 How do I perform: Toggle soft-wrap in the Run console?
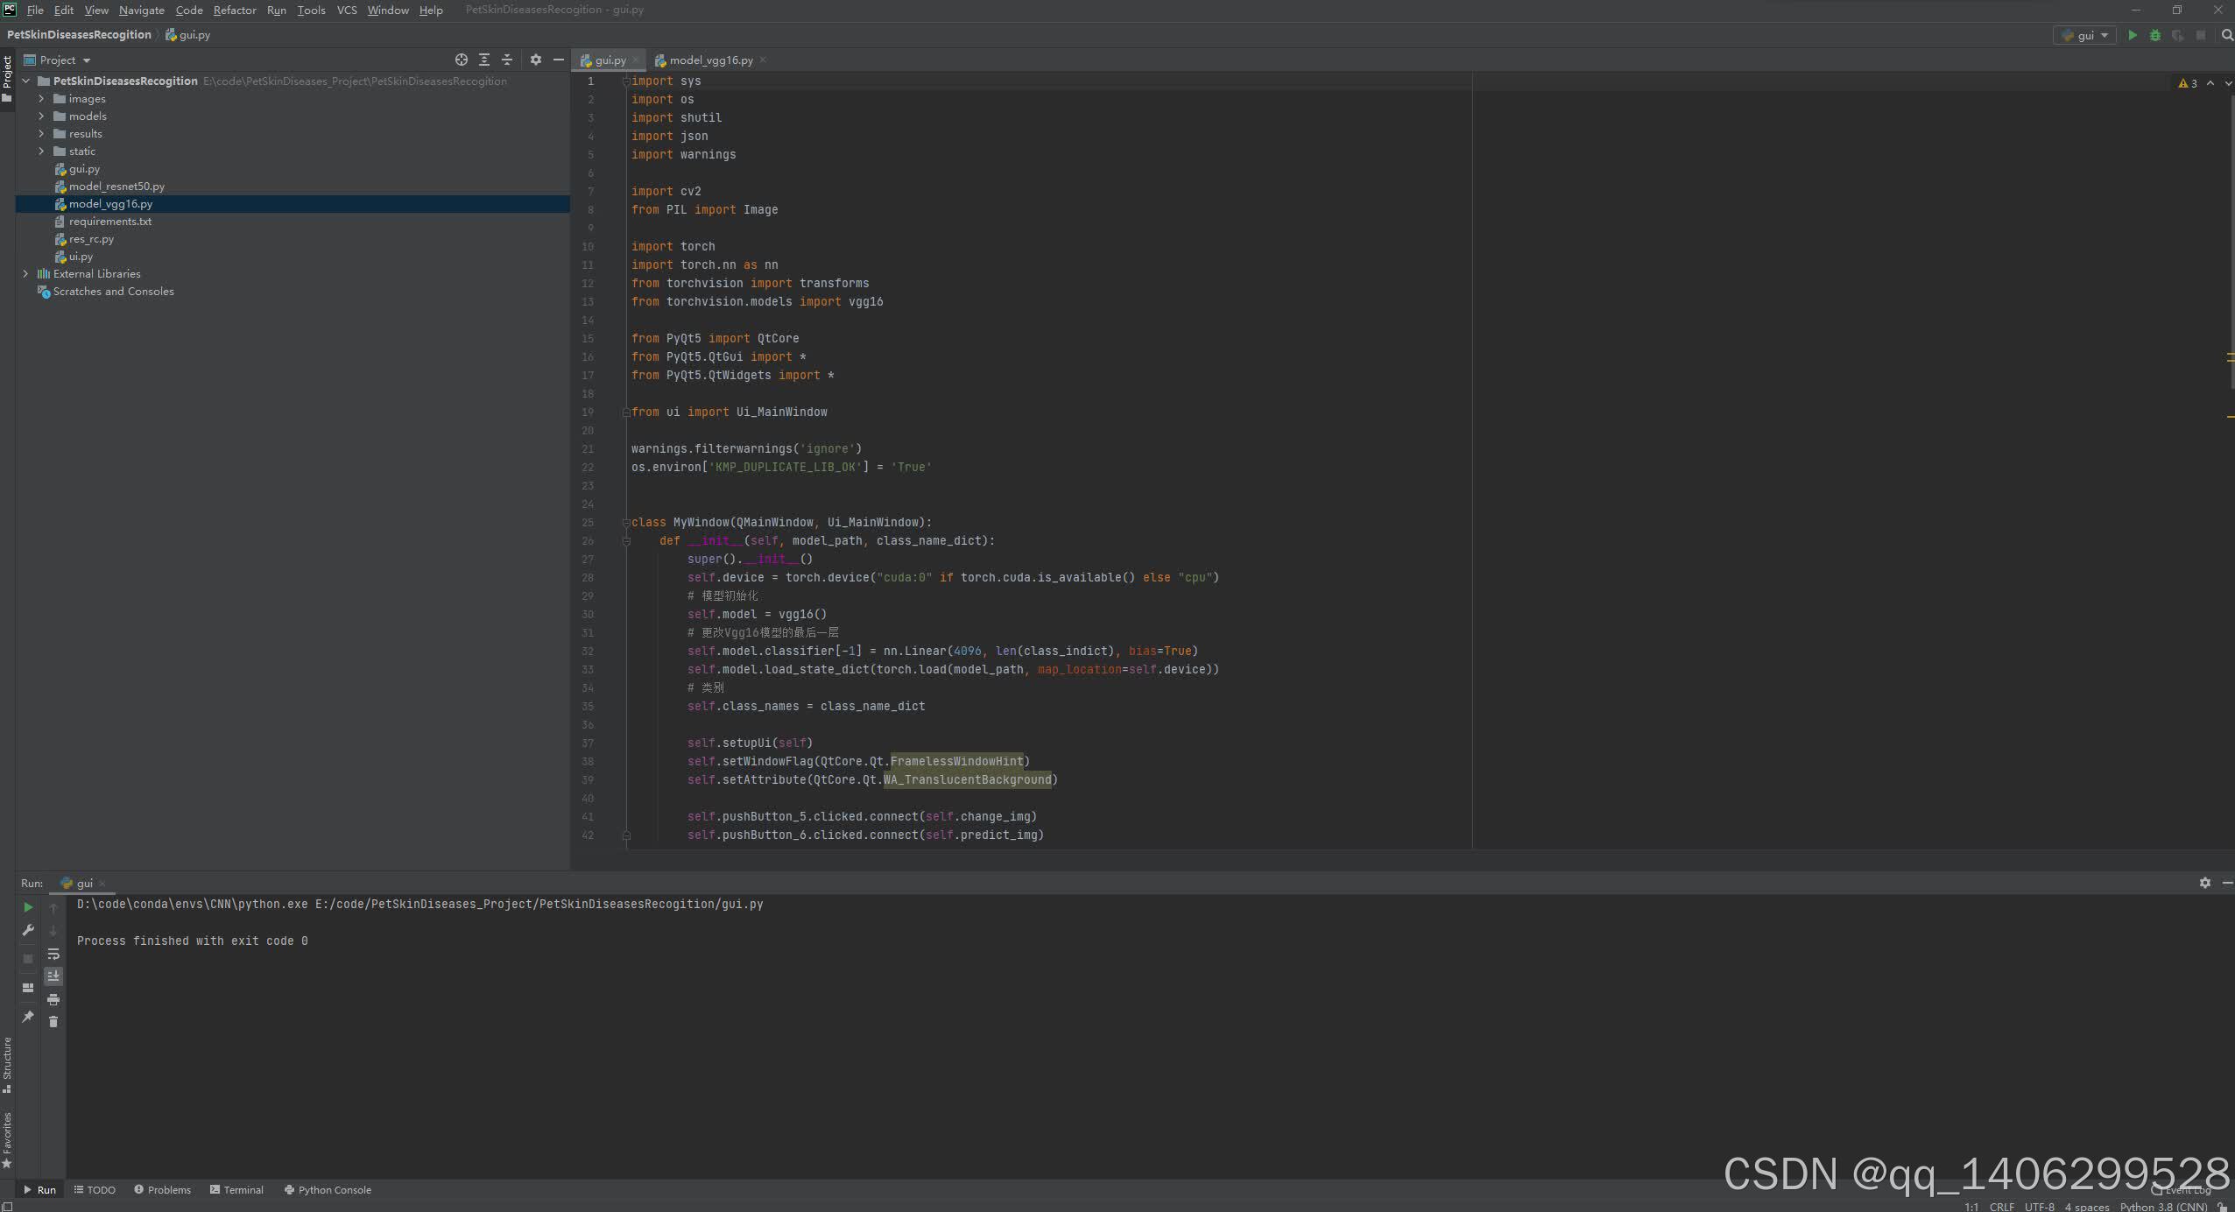pos(53,954)
